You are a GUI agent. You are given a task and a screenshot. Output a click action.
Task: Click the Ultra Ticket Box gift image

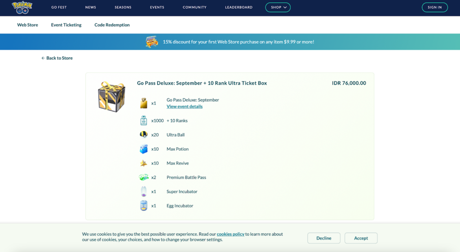[x=111, y=97]
